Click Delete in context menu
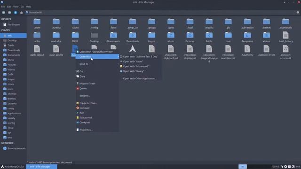 (97, 89)
